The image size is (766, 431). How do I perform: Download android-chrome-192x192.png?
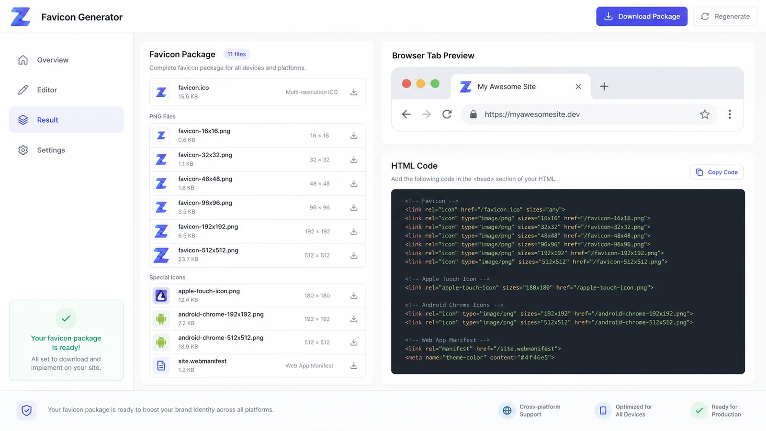pyautogui.click(x=354, y=319)
